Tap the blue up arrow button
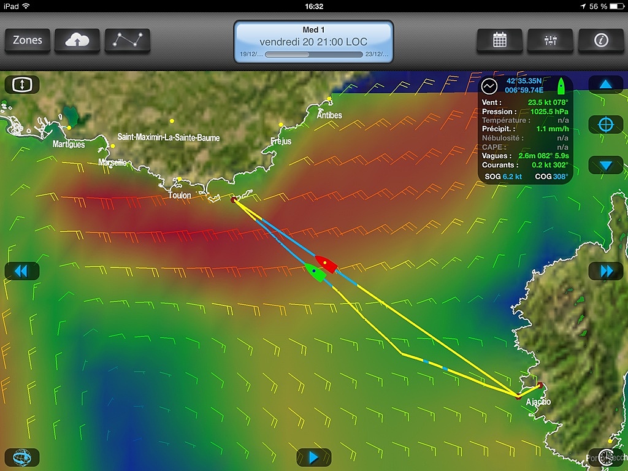The image size is (628, 471). point(605,85)
